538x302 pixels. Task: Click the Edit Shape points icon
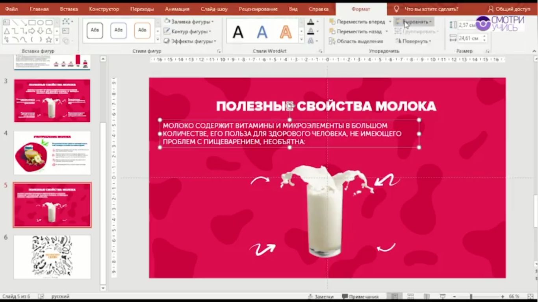[x=67, y=22]
